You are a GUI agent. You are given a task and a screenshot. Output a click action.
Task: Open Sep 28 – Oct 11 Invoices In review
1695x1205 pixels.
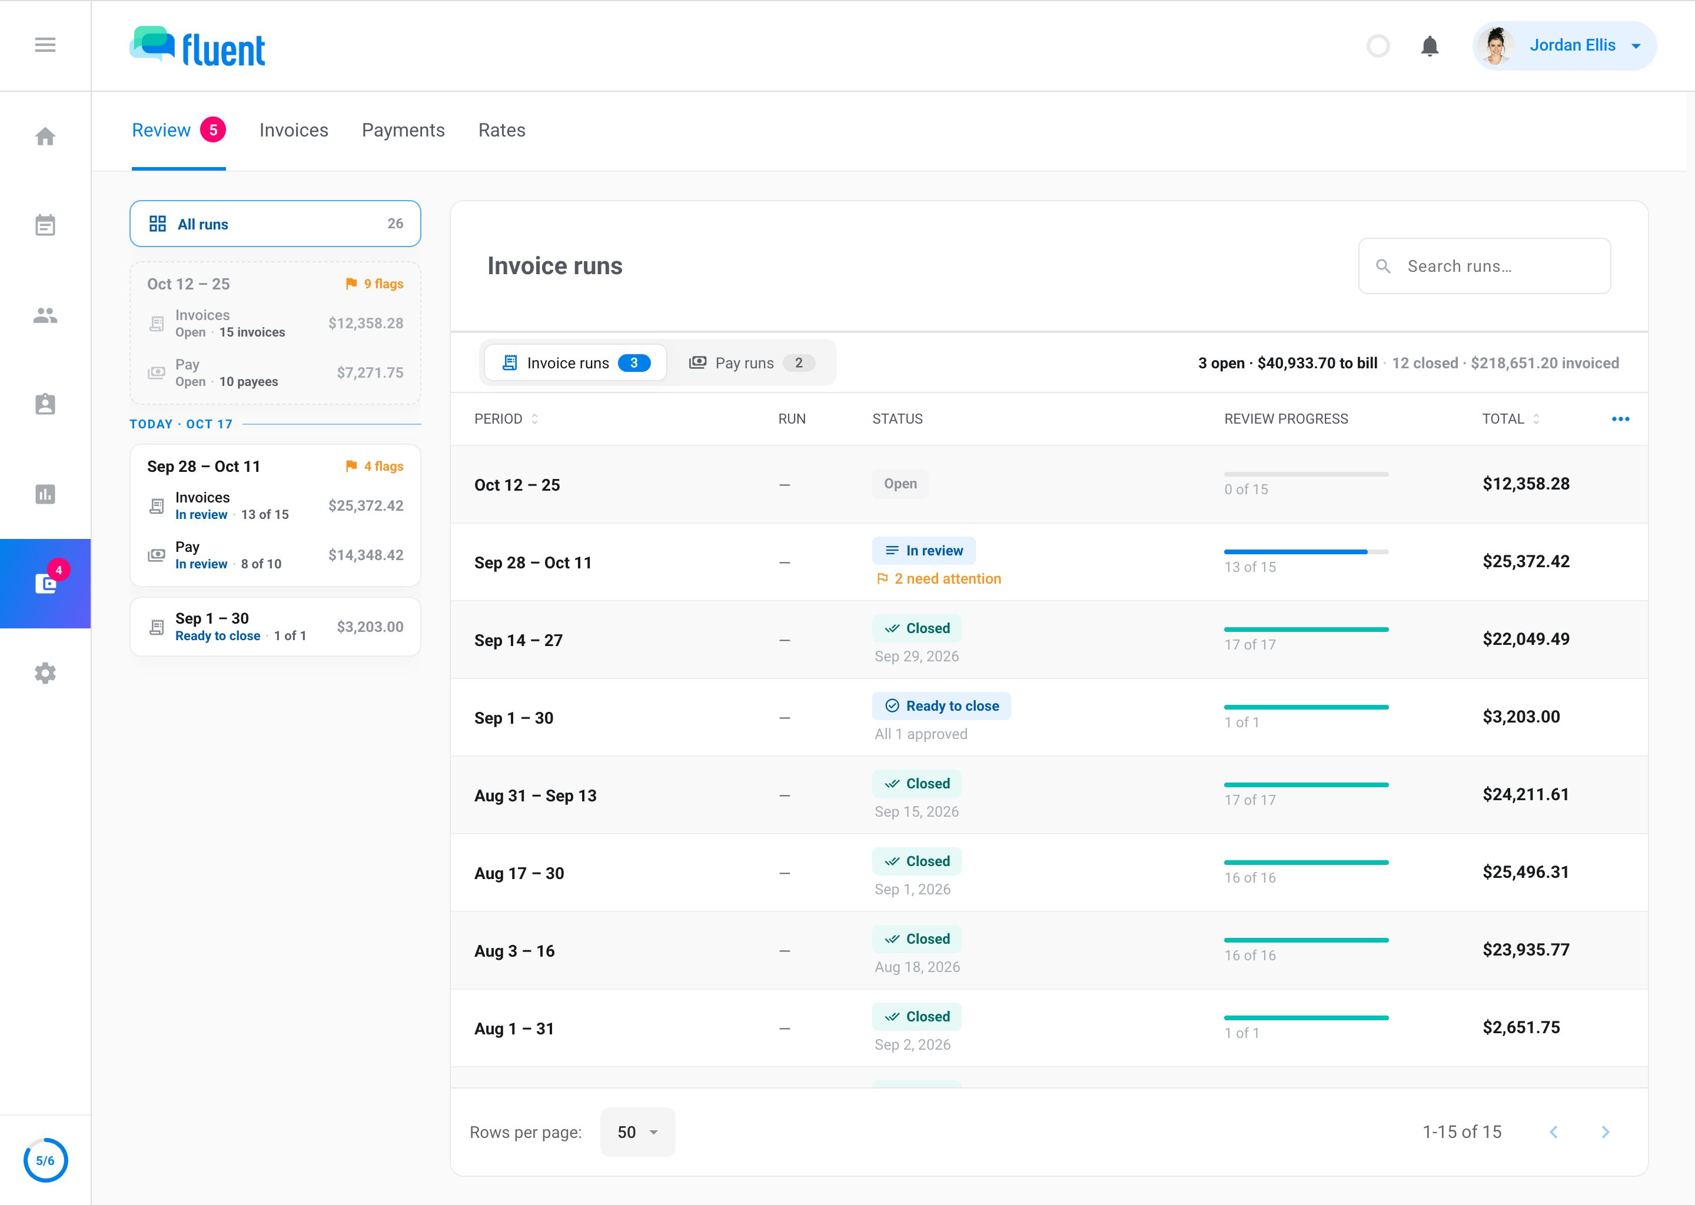[275, 505]
